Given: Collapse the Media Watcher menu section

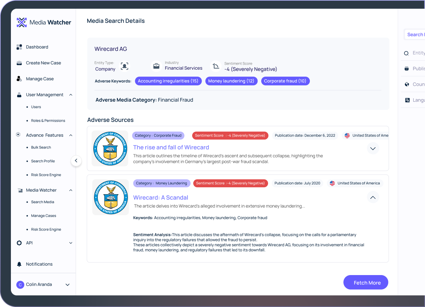Looking at the screenshot, I should (71, 190).
